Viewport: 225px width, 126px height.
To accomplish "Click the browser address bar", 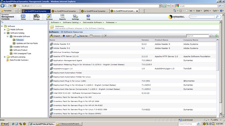I will point(87,6).
